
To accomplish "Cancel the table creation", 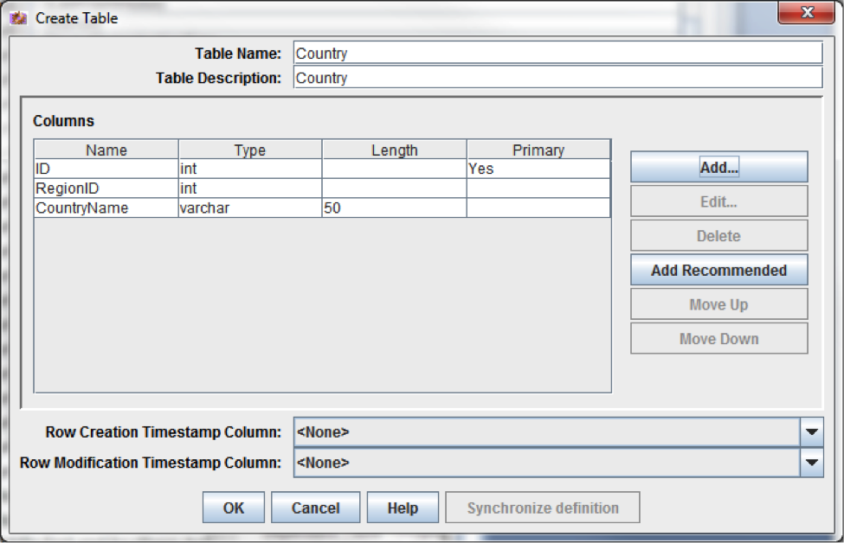I will (315, 508).
